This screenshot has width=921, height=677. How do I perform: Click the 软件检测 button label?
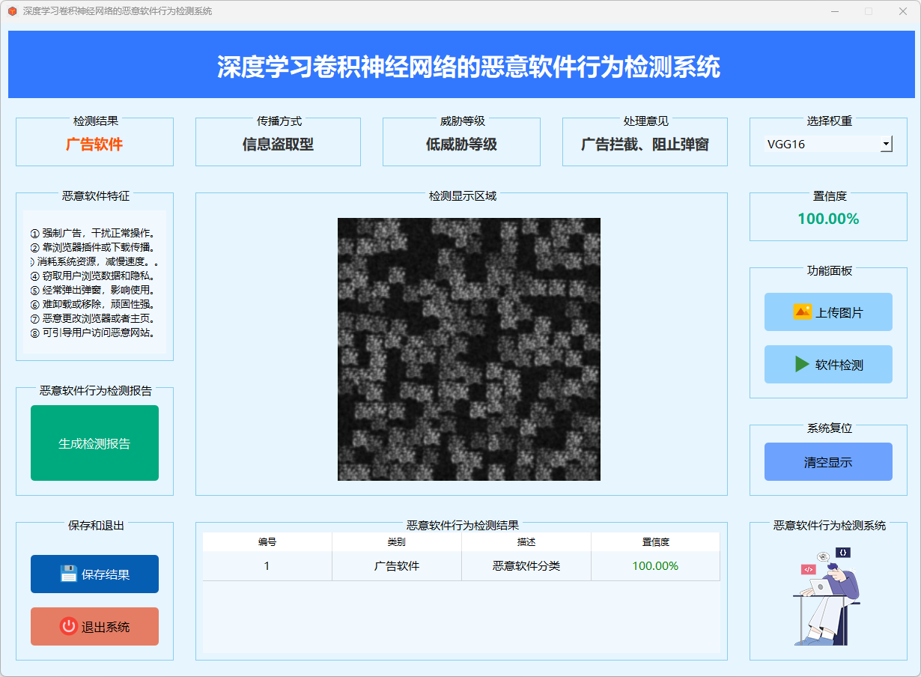pyautogui.click(x=839, y=365)
